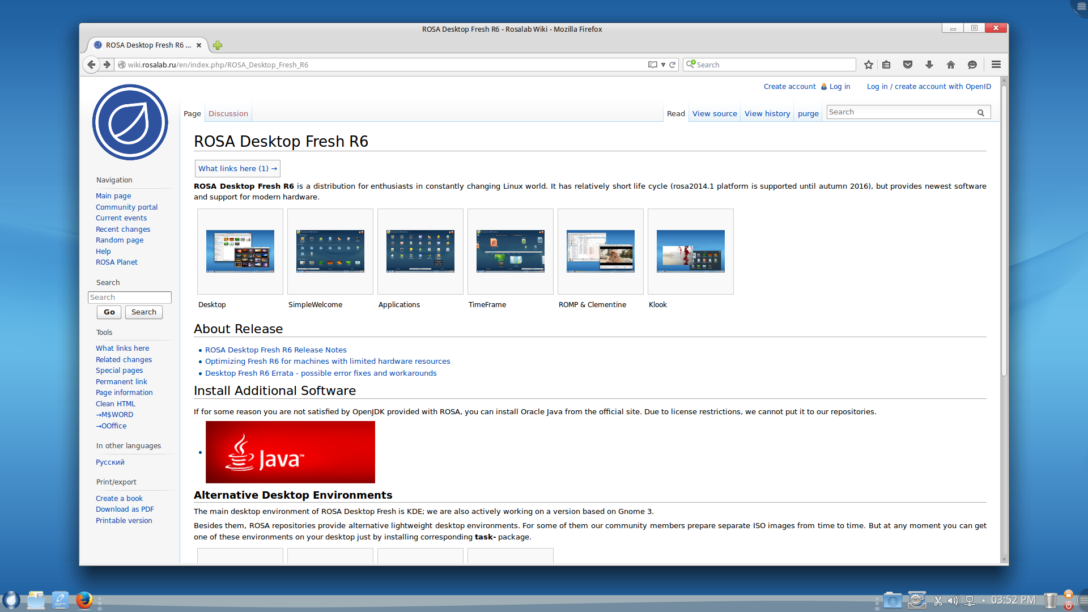Click the sidebar Search button
Image resolution: width=1088 pixels, height=612 pixels.
[x=144, y=312]
